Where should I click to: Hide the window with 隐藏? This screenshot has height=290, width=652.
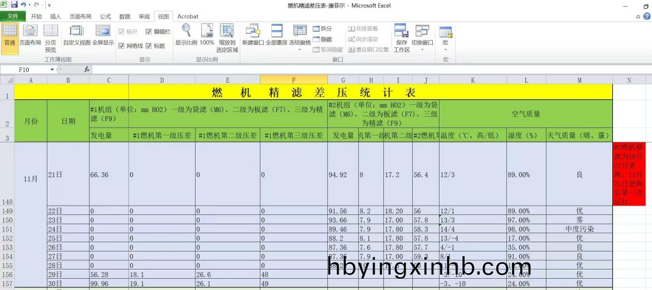pos(322,39)
